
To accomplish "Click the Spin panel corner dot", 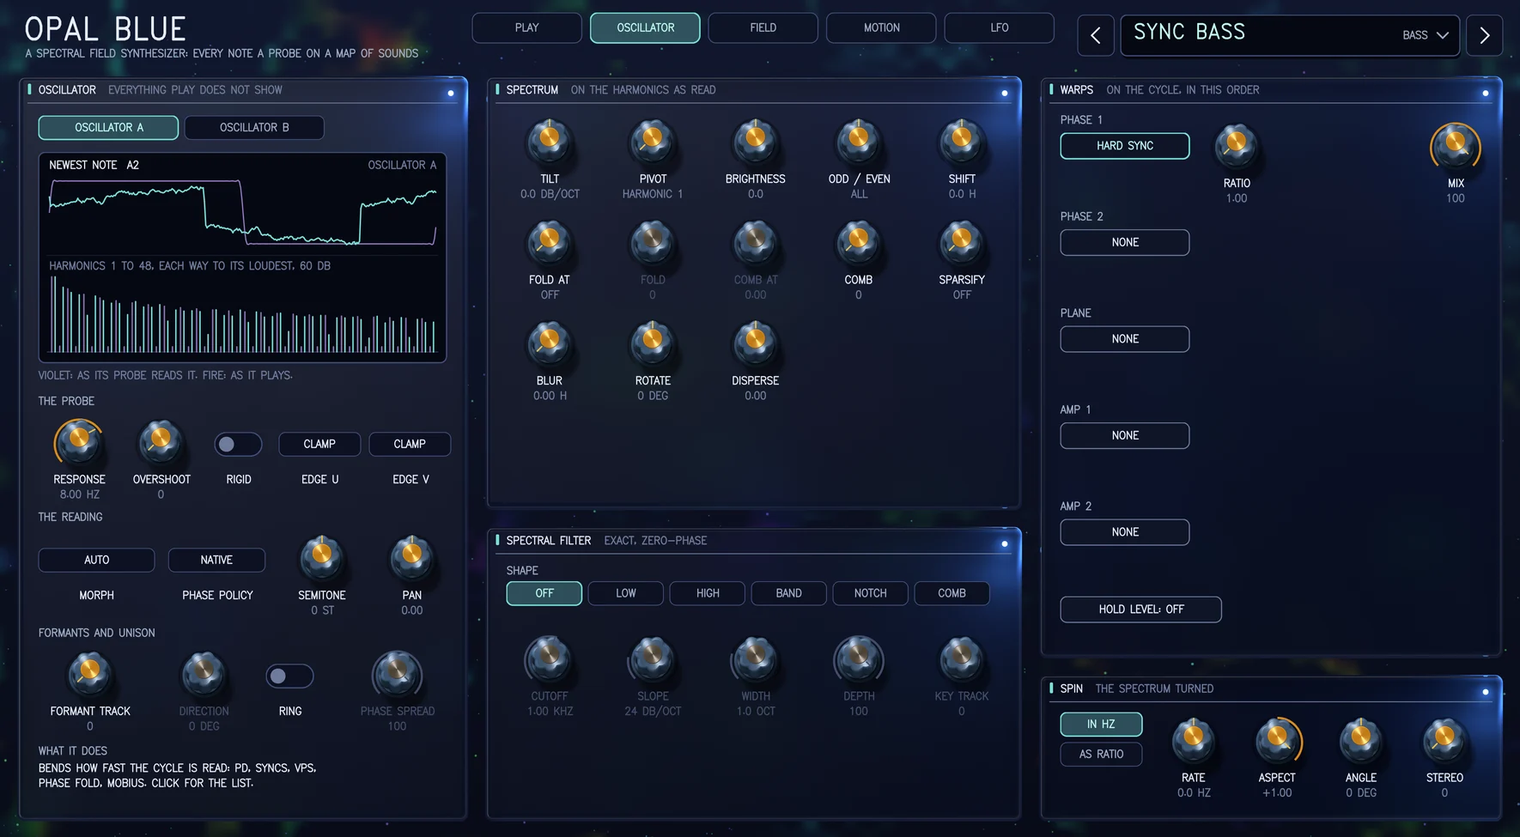I will point(1485,692).
